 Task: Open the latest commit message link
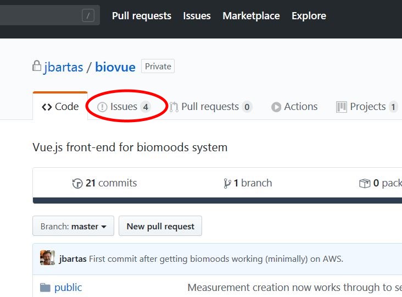[216, 258]
